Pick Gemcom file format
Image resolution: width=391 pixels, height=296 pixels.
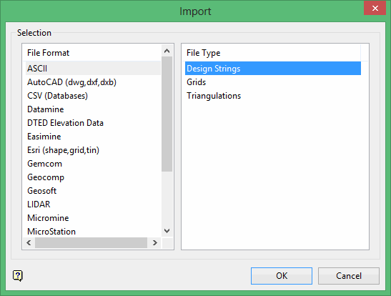(93, 164)
